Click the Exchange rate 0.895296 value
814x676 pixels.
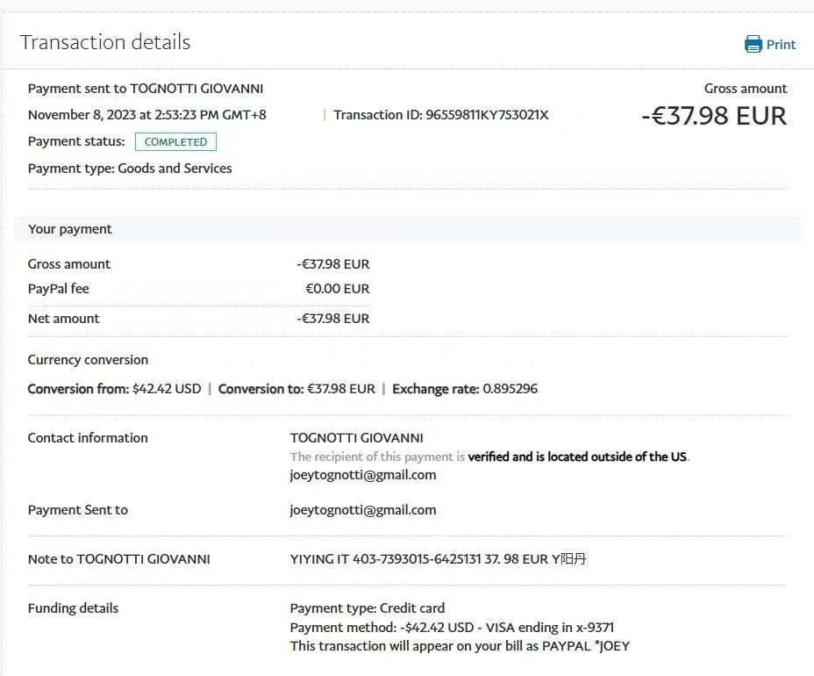[x=509, y=389]
